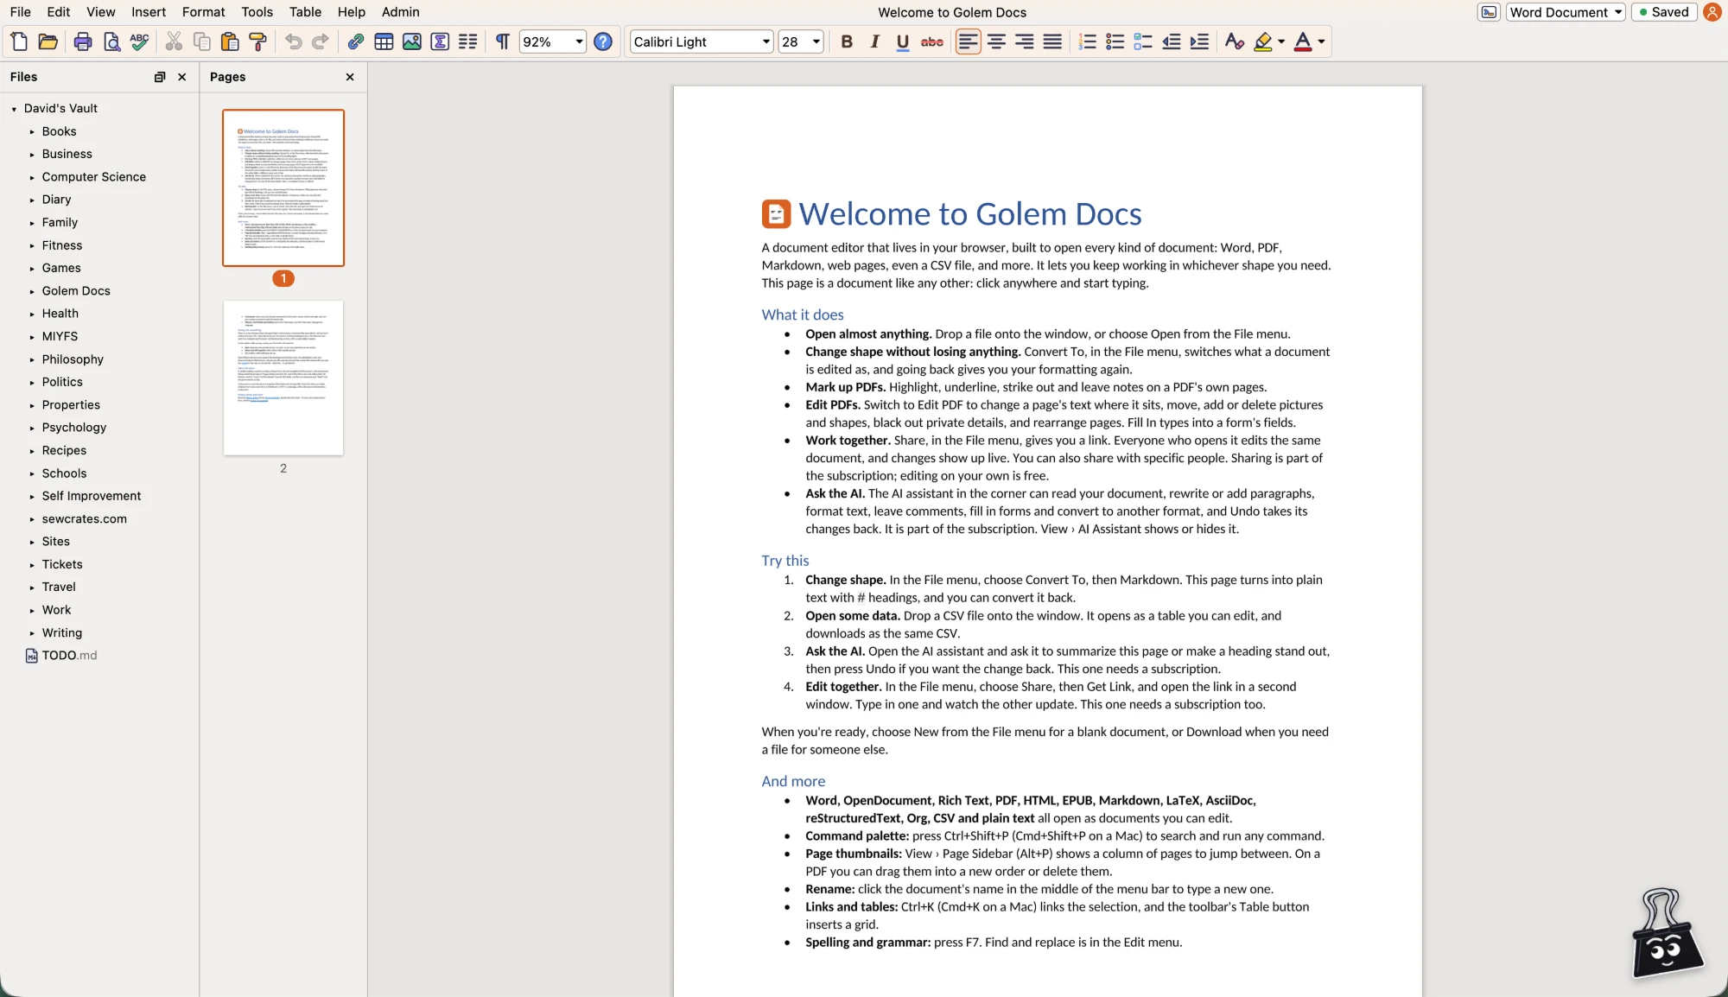Image resolution: width=1728 pixels, height=997 pixels.
Task: Insert an image with the picture icon
Action: tap(412, 41)
